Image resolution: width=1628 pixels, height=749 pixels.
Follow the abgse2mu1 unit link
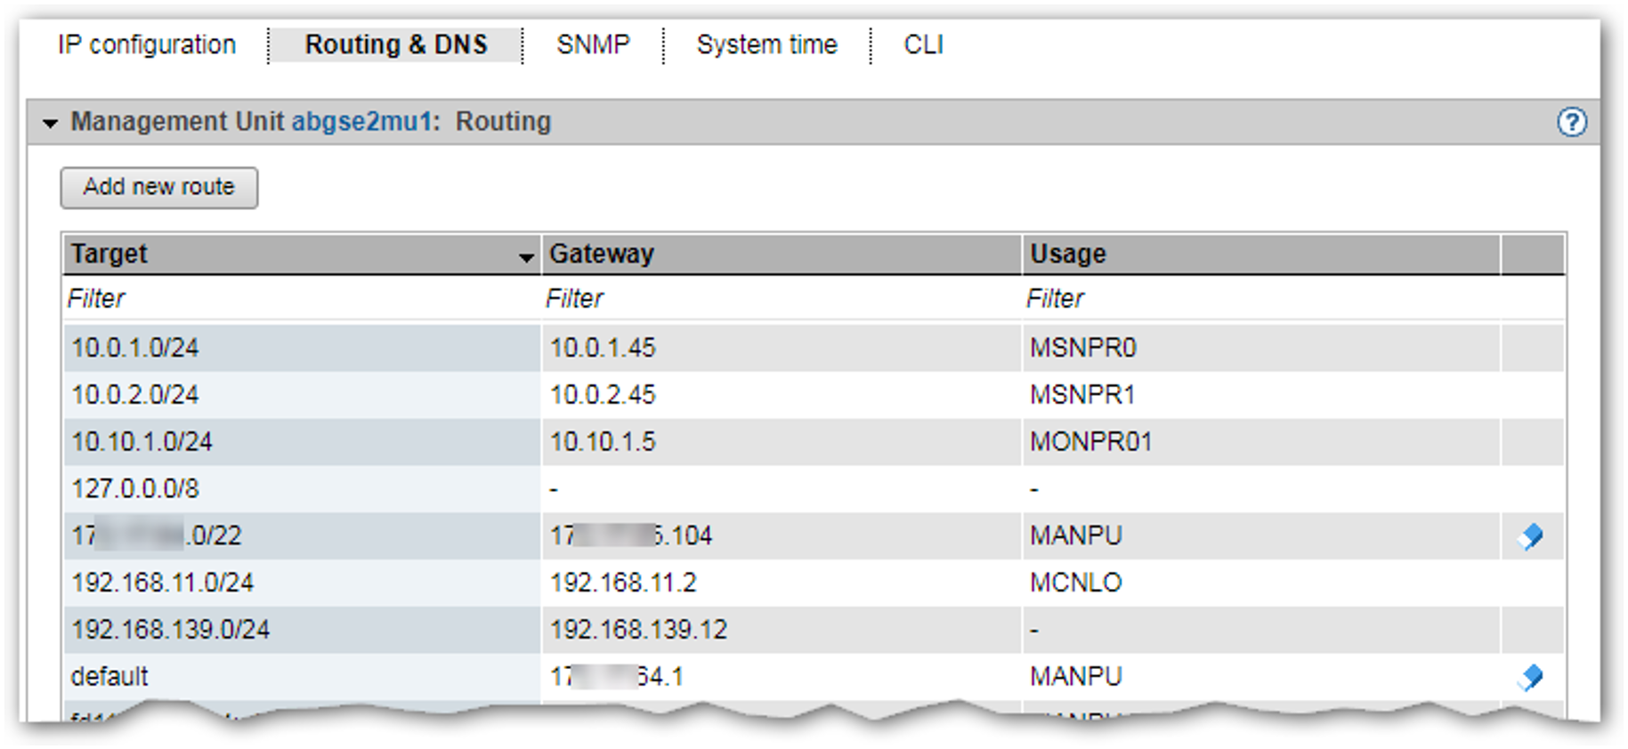click(x=362, y=122)
